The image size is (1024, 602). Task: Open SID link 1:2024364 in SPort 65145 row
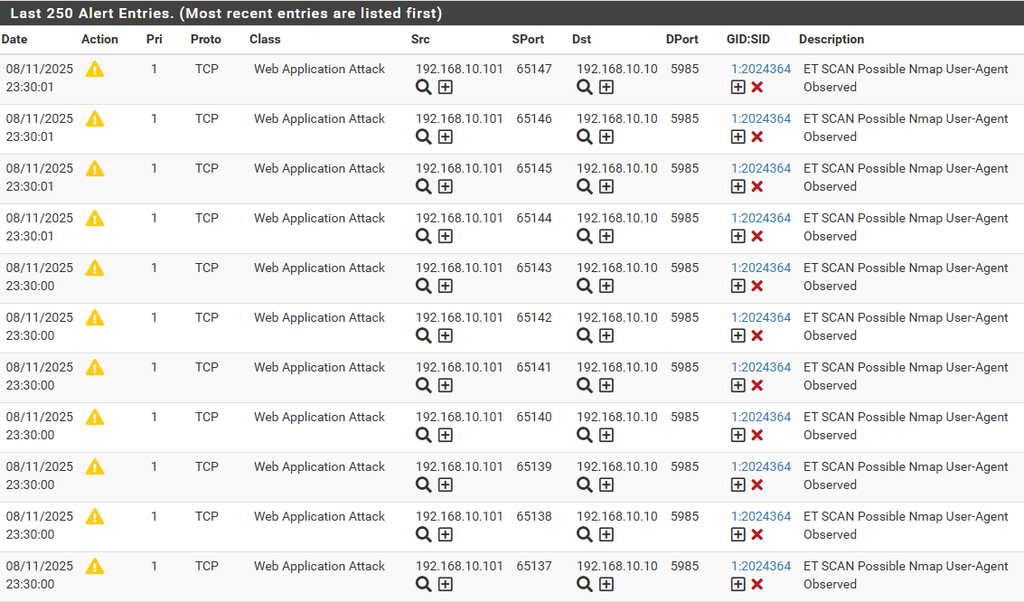(761, 168)
